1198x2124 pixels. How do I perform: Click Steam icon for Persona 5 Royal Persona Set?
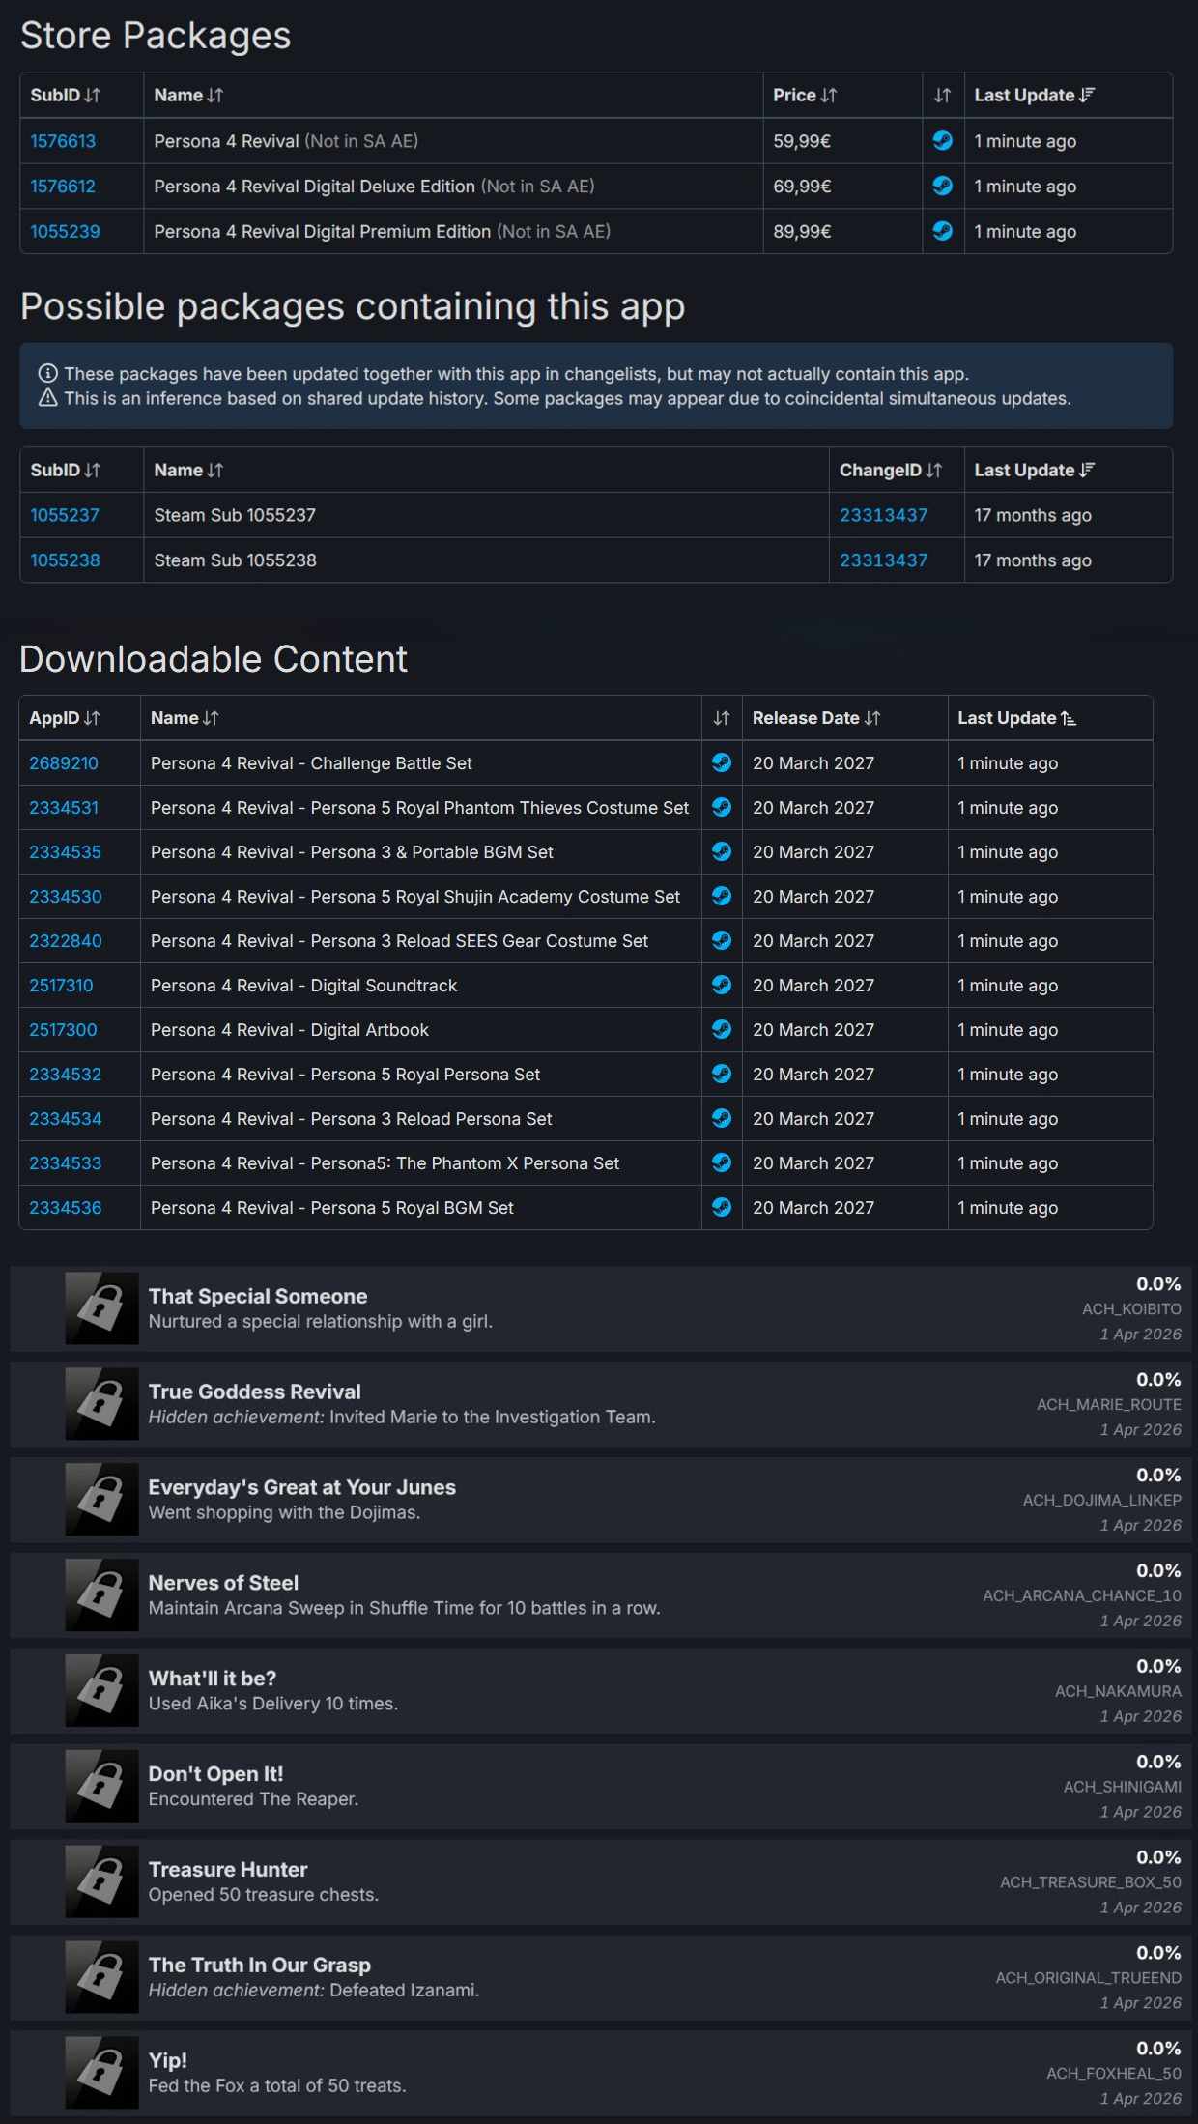tap(722, 1074)
